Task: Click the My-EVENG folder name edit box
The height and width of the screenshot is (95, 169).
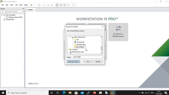Action: point(81,47)
